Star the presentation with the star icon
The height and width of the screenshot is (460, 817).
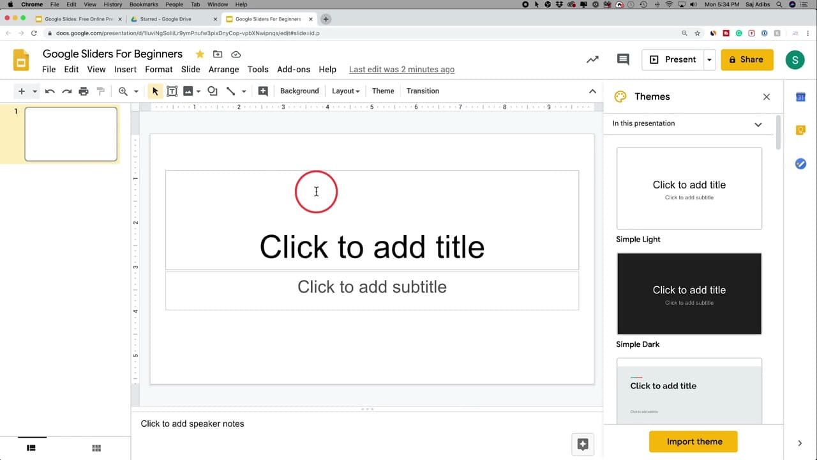(200, 54)
